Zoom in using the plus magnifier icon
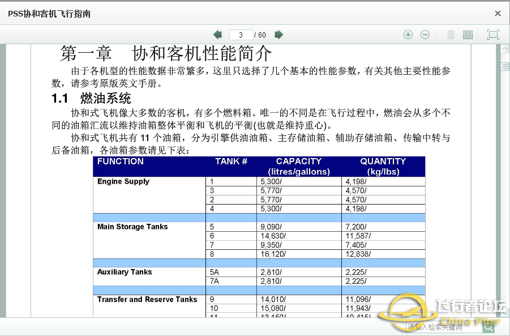The image size is (510, 336). (x=408, y=35)
